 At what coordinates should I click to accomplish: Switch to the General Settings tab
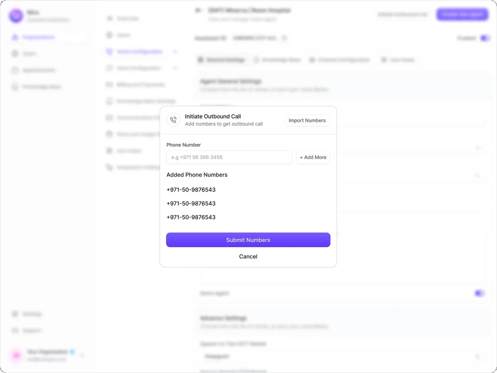221,60
